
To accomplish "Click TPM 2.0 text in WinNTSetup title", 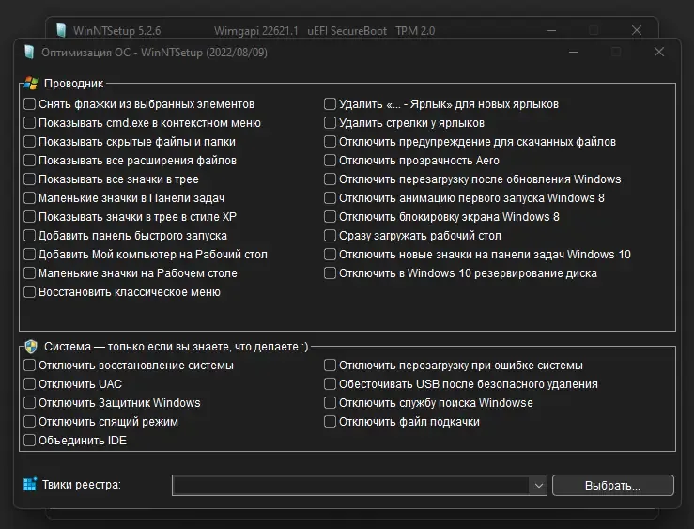I will [x=415, y=31].
